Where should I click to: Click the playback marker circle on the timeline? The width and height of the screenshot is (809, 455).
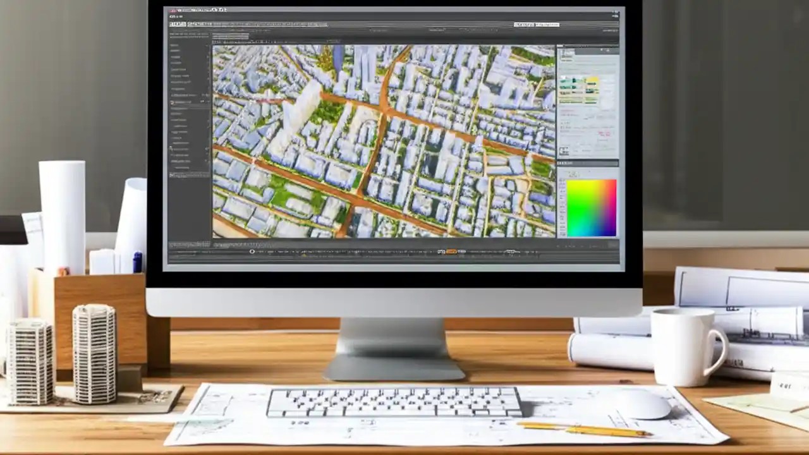[x=252, y=252]
